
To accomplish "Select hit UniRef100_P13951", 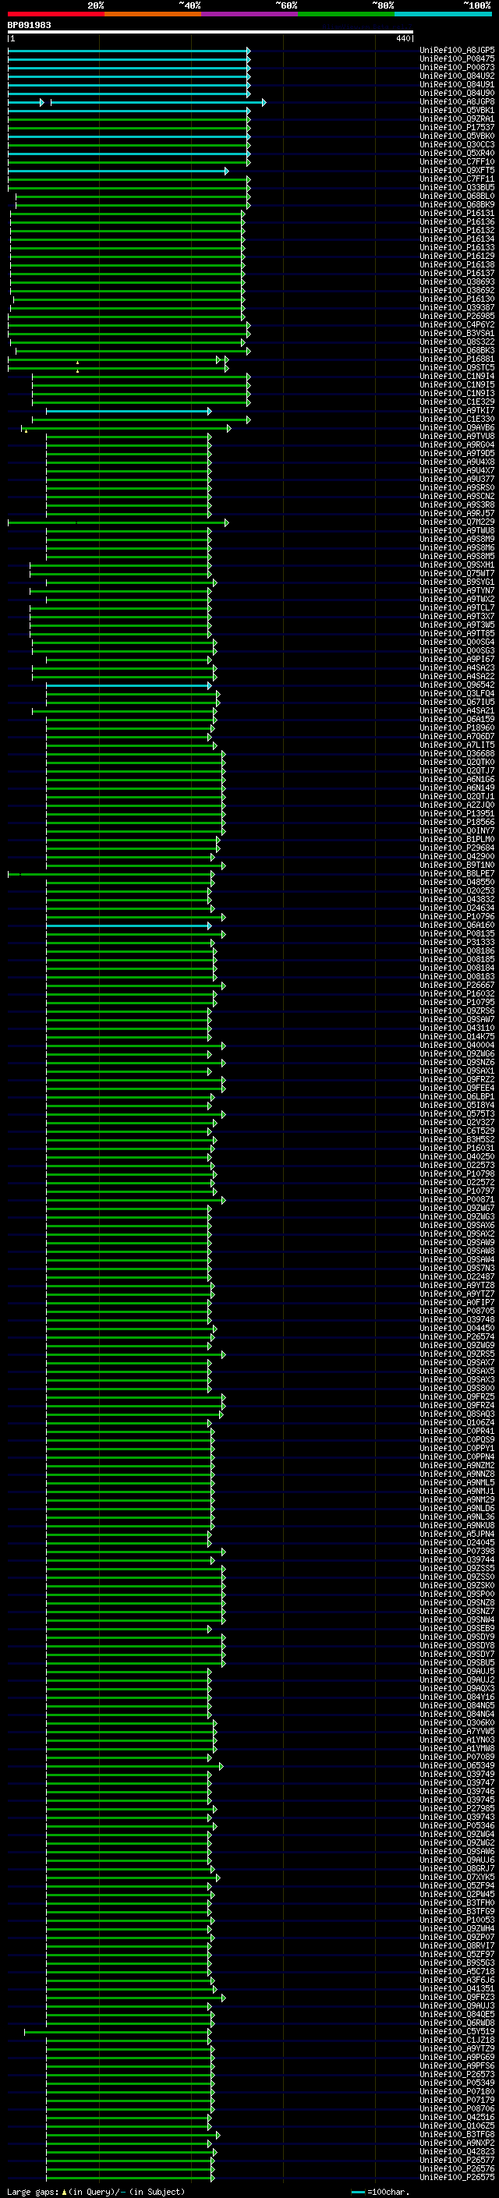I will point(457,814).
